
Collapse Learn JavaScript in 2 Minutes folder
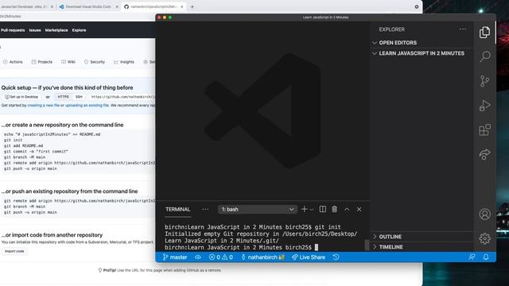[x=422, y=53]
